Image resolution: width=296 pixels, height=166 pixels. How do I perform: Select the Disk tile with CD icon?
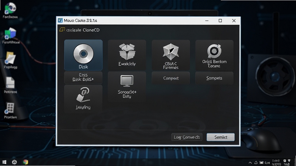click(x=83, y=55)
